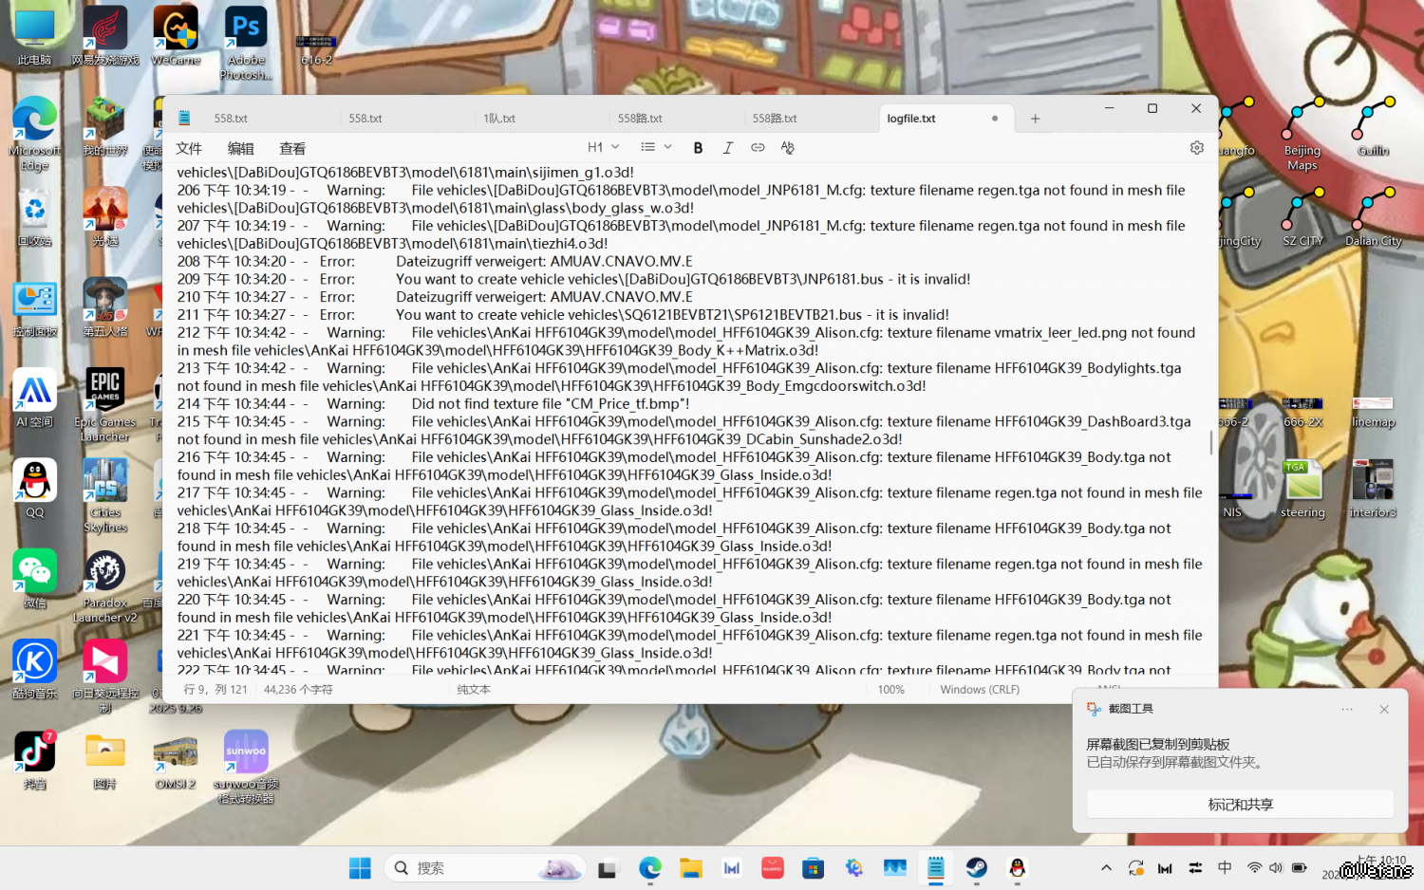1424x890 pixels.
Task: Open Notepad settings gear
Action: [x=1196, y=148]
